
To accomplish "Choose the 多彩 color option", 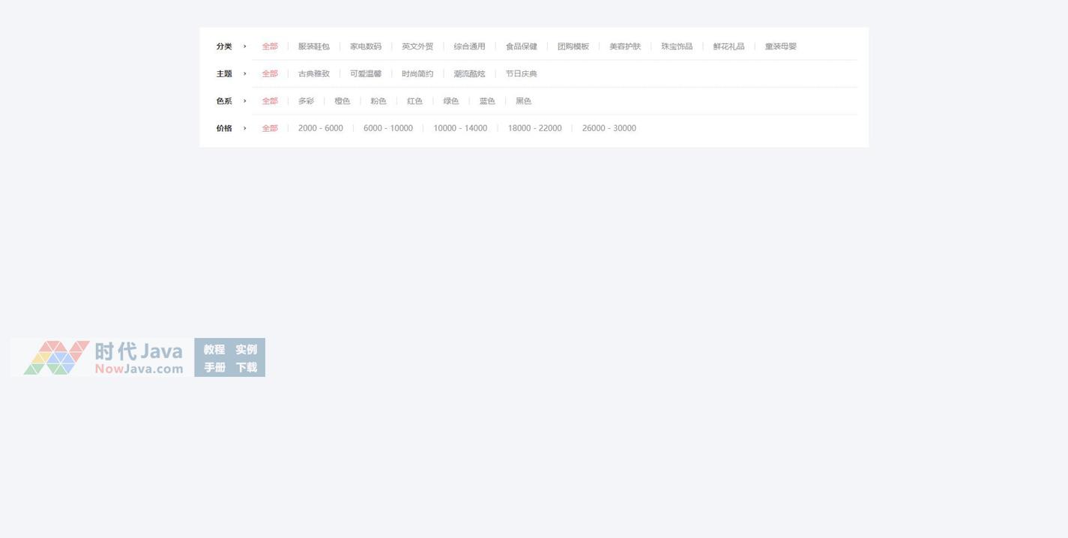I will pyautogui.click(x=306, y=101).
